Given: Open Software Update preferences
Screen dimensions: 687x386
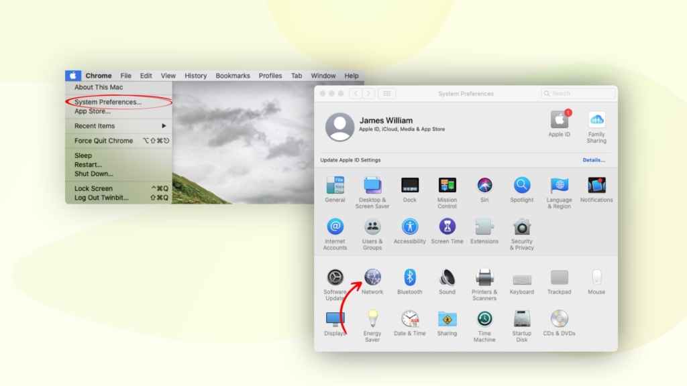Looking at the screenshot, I should [335, 284].
